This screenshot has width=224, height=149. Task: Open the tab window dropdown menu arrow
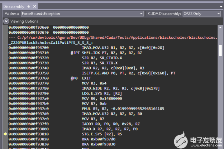coord(221,6)
